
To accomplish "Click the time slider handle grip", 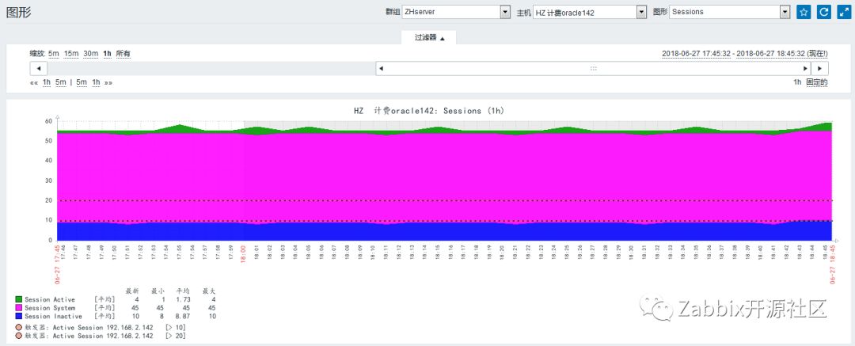I will point(593,69).
